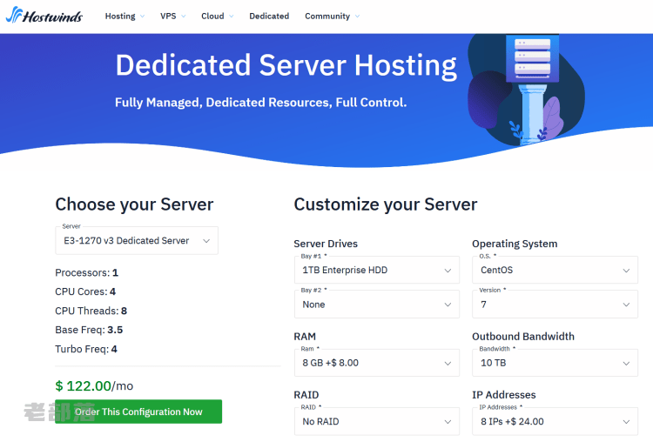Viewport: 653px width, 442px height.
Task: Go to the Dedicated page
Action: pos(269,17)
